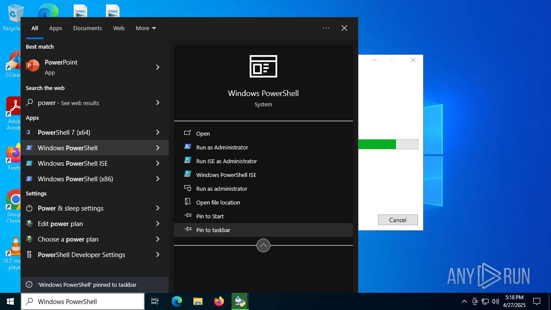551x310 pixels.
Task: Choose Run ISE as Administrator
Action: click(263, 161)
